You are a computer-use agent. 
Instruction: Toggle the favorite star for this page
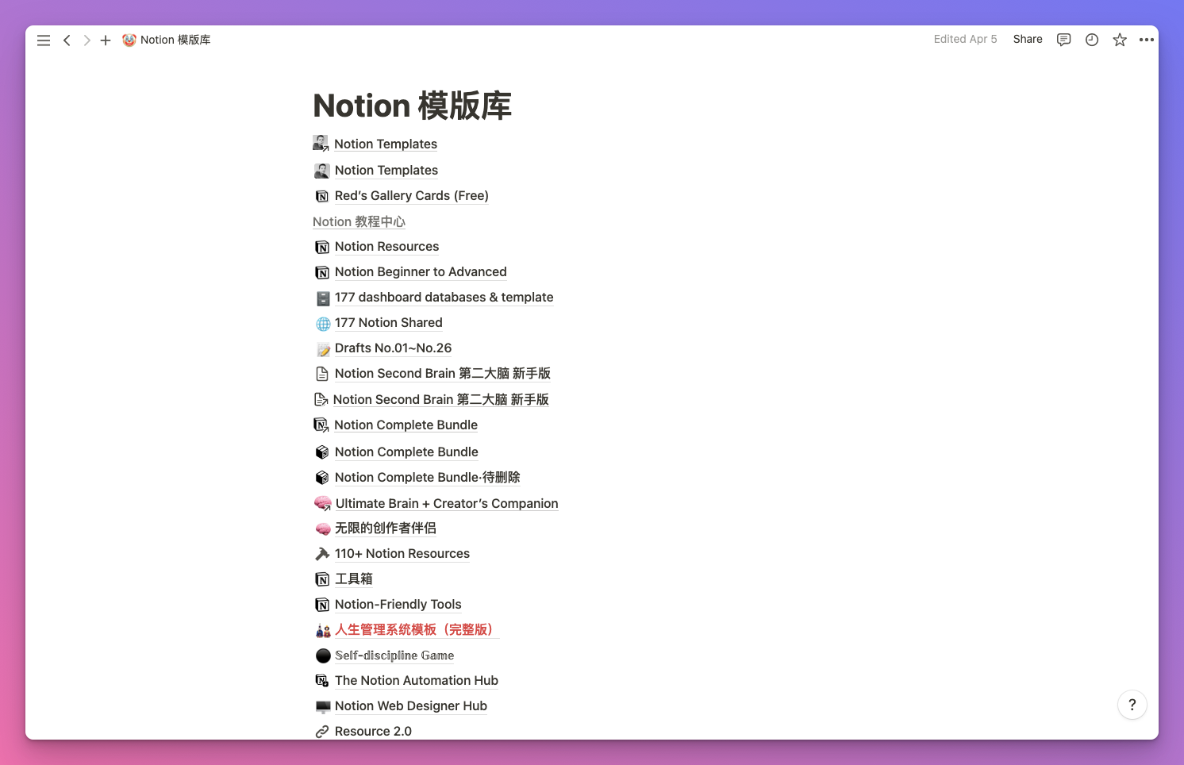[x=1120, y=39]
